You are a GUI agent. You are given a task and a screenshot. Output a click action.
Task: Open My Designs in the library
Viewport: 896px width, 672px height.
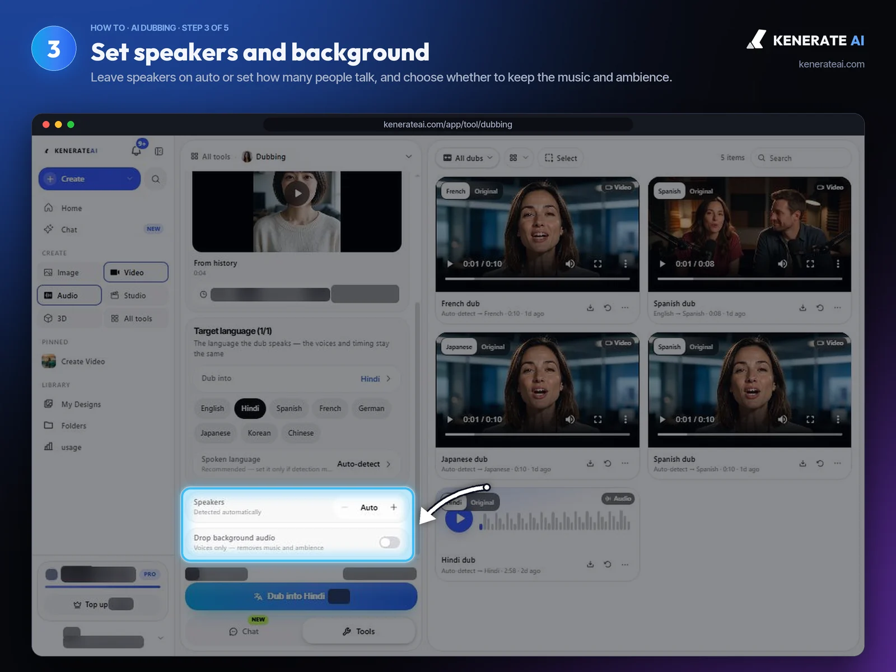(x=81, y=404)
